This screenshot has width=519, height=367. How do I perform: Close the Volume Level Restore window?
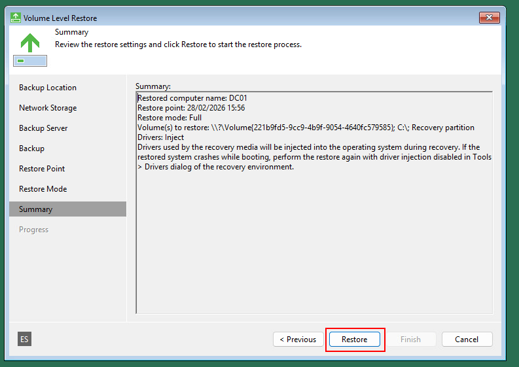pyautogui.click(x=490, y=18)
